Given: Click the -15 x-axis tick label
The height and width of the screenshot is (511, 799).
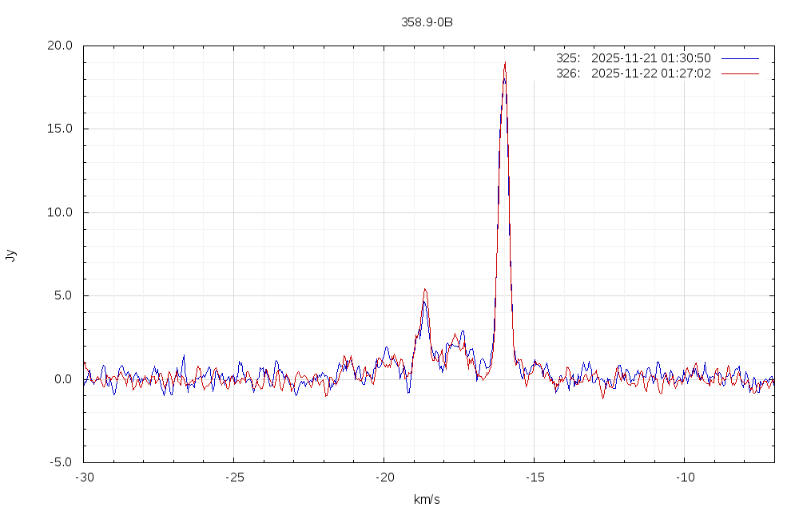Looking at the screenshot, I should coord(534,477).
